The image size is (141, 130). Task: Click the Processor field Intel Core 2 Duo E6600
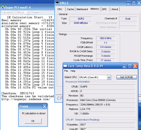(107, 100)
